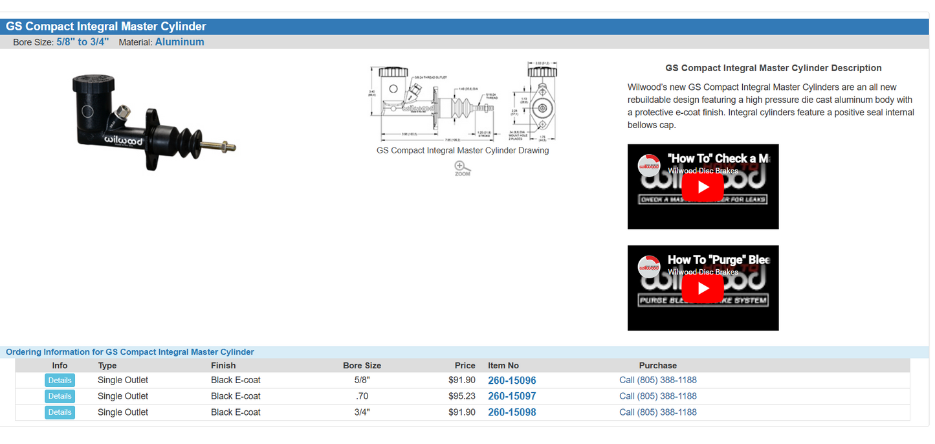This screenshot has width=935, height=444.
Task: Click the Call number for item 260-15098
Action: point(658,412)
